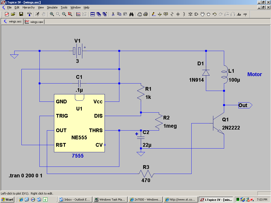Switch to Inbox - Outlook taskbar button

[75, 200]
